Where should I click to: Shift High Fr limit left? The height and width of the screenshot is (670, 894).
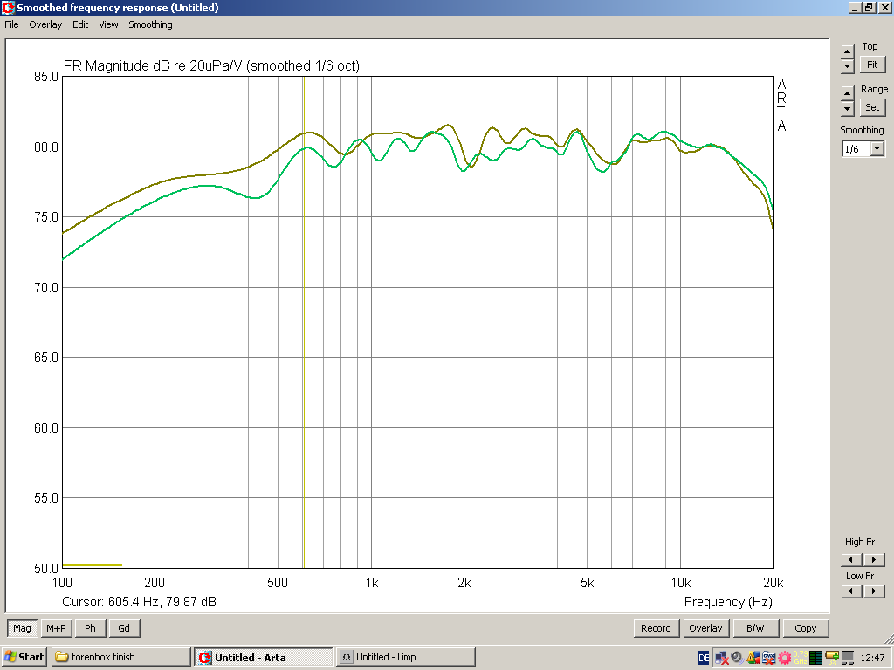851,559
